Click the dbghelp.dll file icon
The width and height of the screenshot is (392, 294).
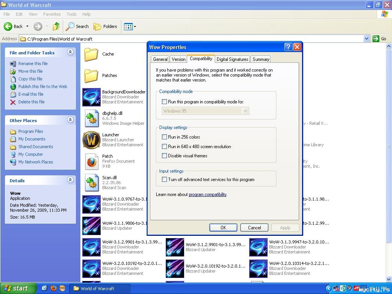[91, 118]
